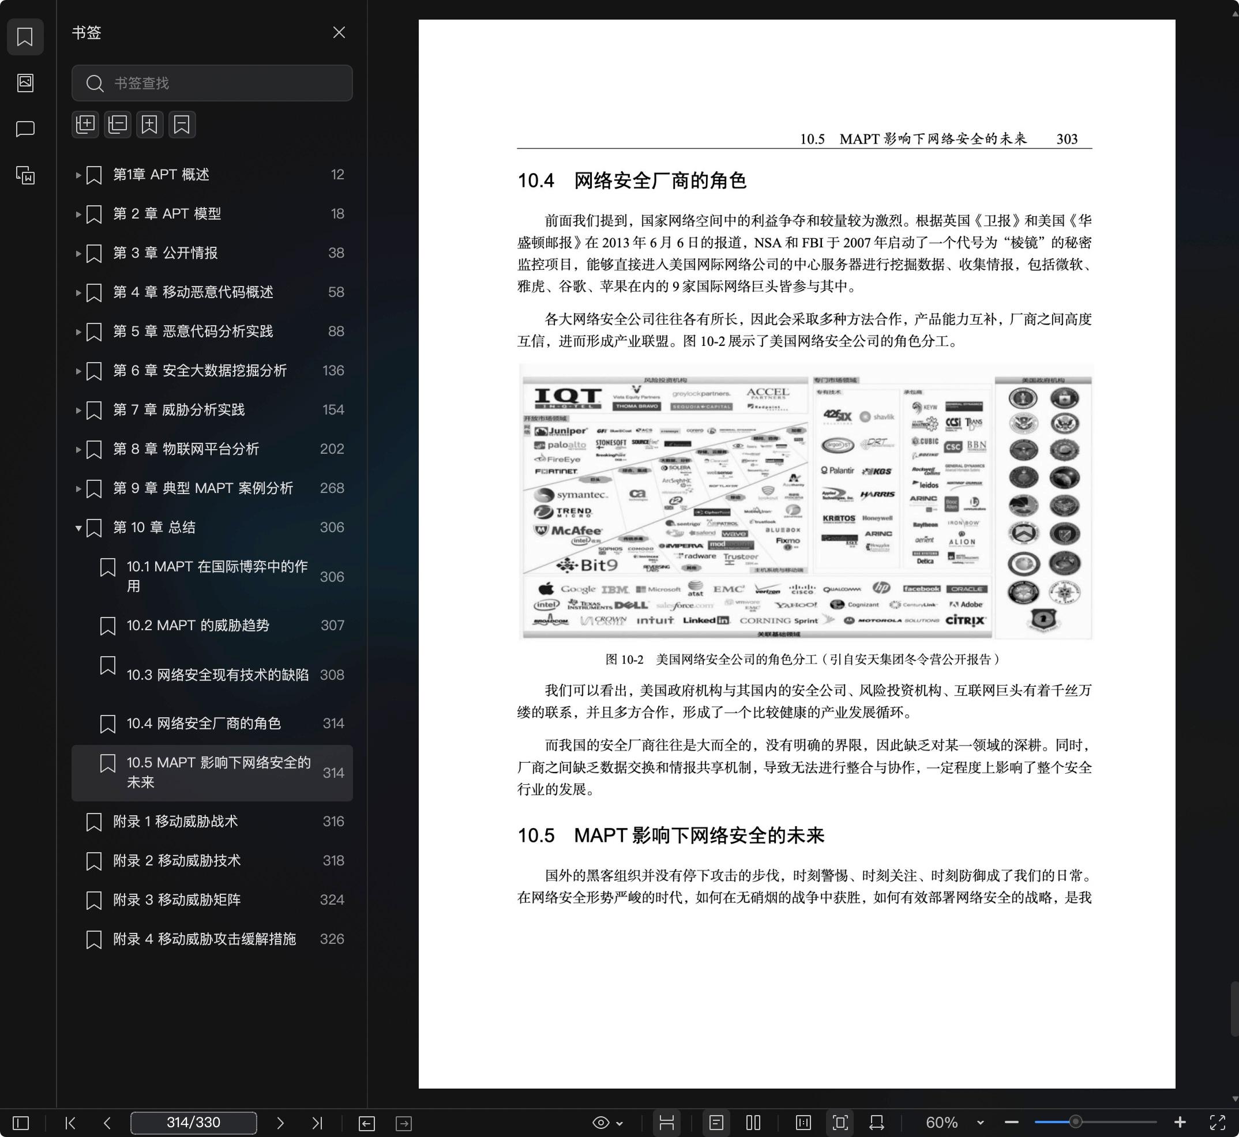The height and width of the screenshot is (1137, 1239).
Task: Select bookmark 10.5 MAPT 影响下网络安全的未来
Action: pos(212,773)
